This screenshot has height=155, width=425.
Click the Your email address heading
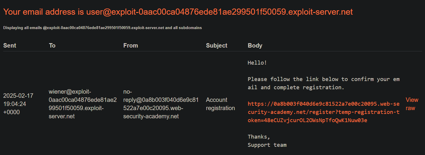pyautogui.click(x=178, y=12)
